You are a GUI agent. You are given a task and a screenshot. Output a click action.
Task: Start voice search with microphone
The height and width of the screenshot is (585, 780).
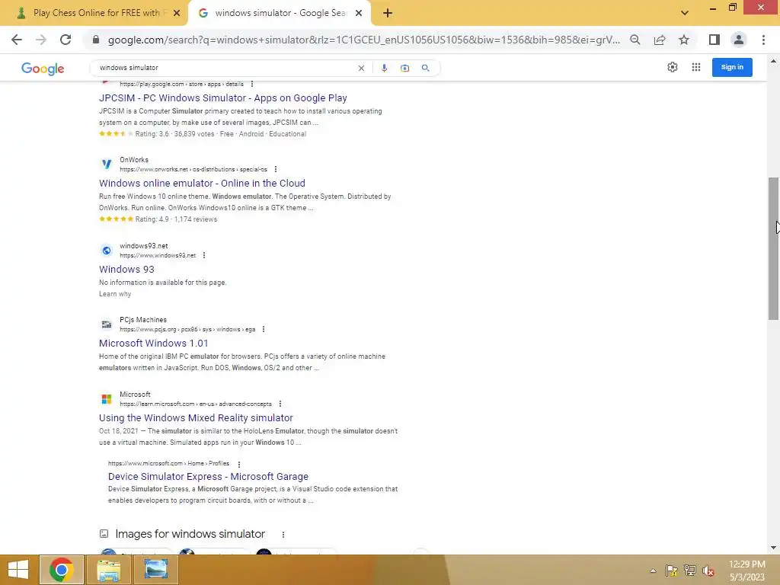(384, 68)
